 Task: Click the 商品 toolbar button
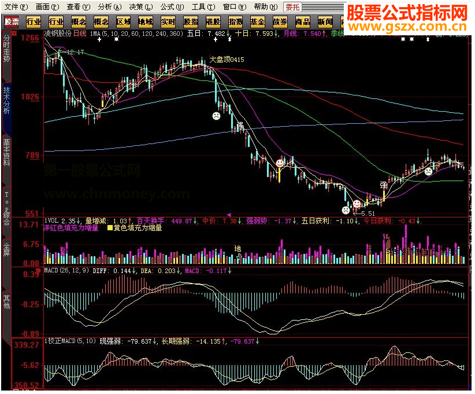(302, 22)
